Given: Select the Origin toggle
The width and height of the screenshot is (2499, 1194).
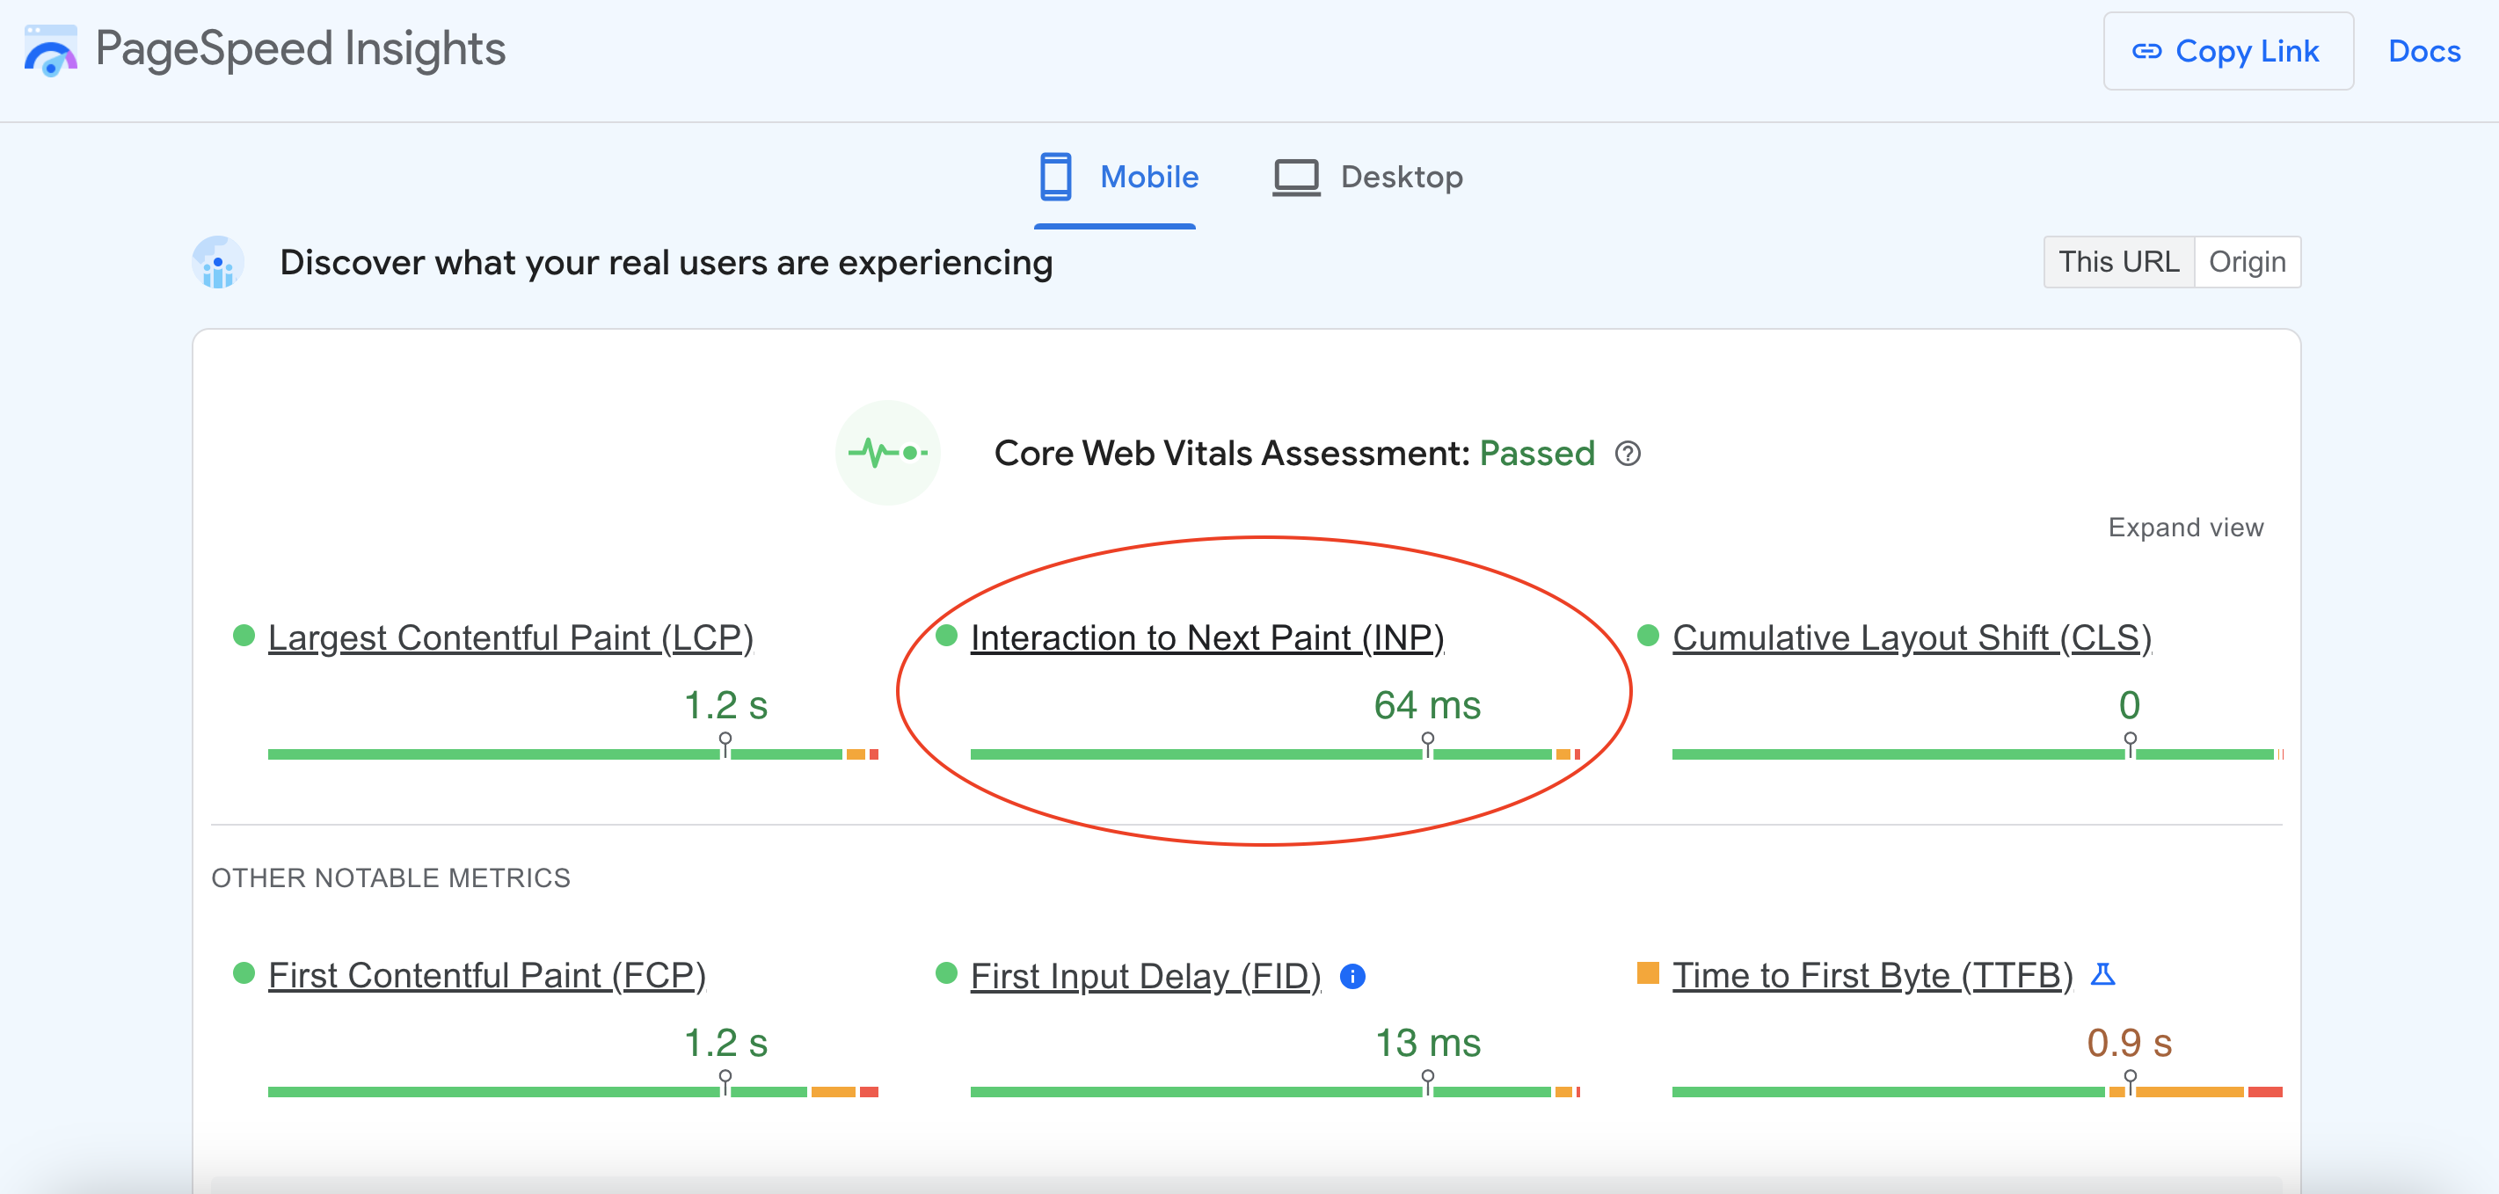Looking at the screenshot, I should coord(2247,262).
